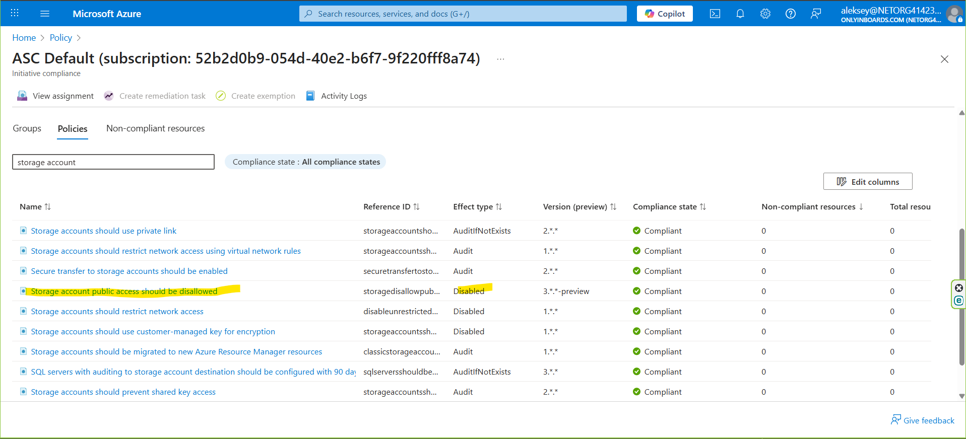Sort by Reference ID column

[x=392, y=206]
